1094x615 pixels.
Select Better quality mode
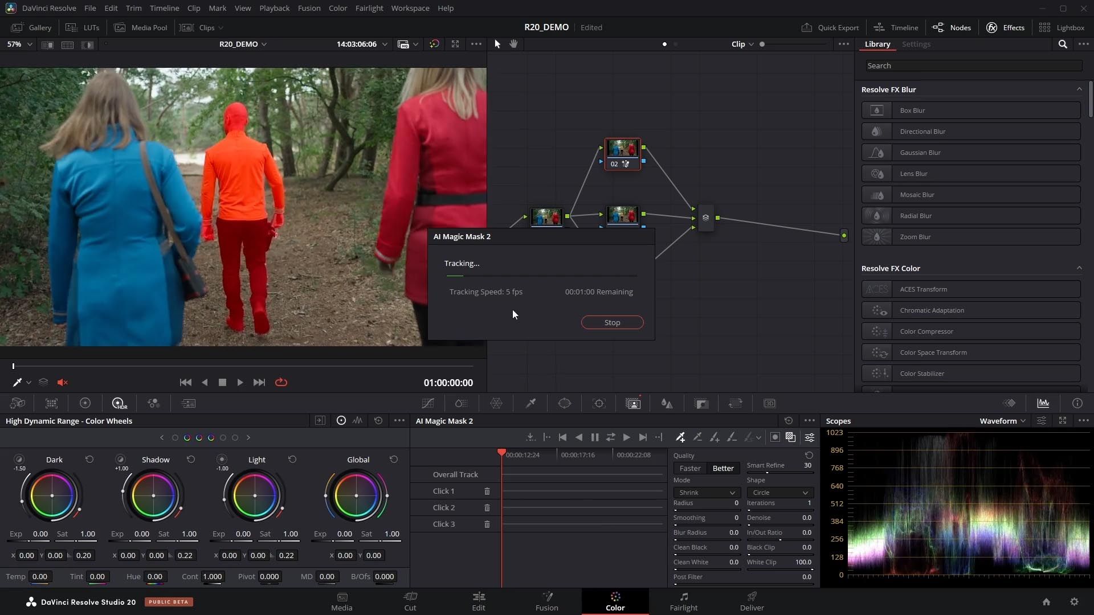[x=723, y=468]
